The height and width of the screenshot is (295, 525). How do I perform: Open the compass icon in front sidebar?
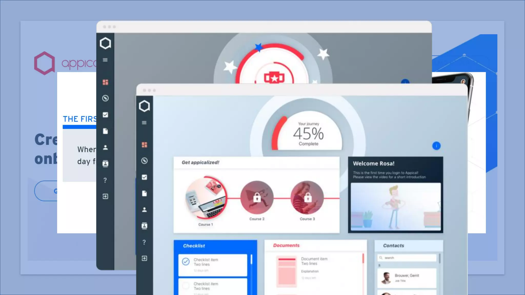144,161
